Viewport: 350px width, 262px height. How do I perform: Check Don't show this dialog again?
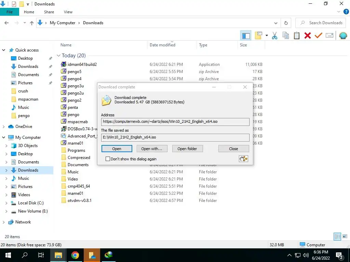108,159
